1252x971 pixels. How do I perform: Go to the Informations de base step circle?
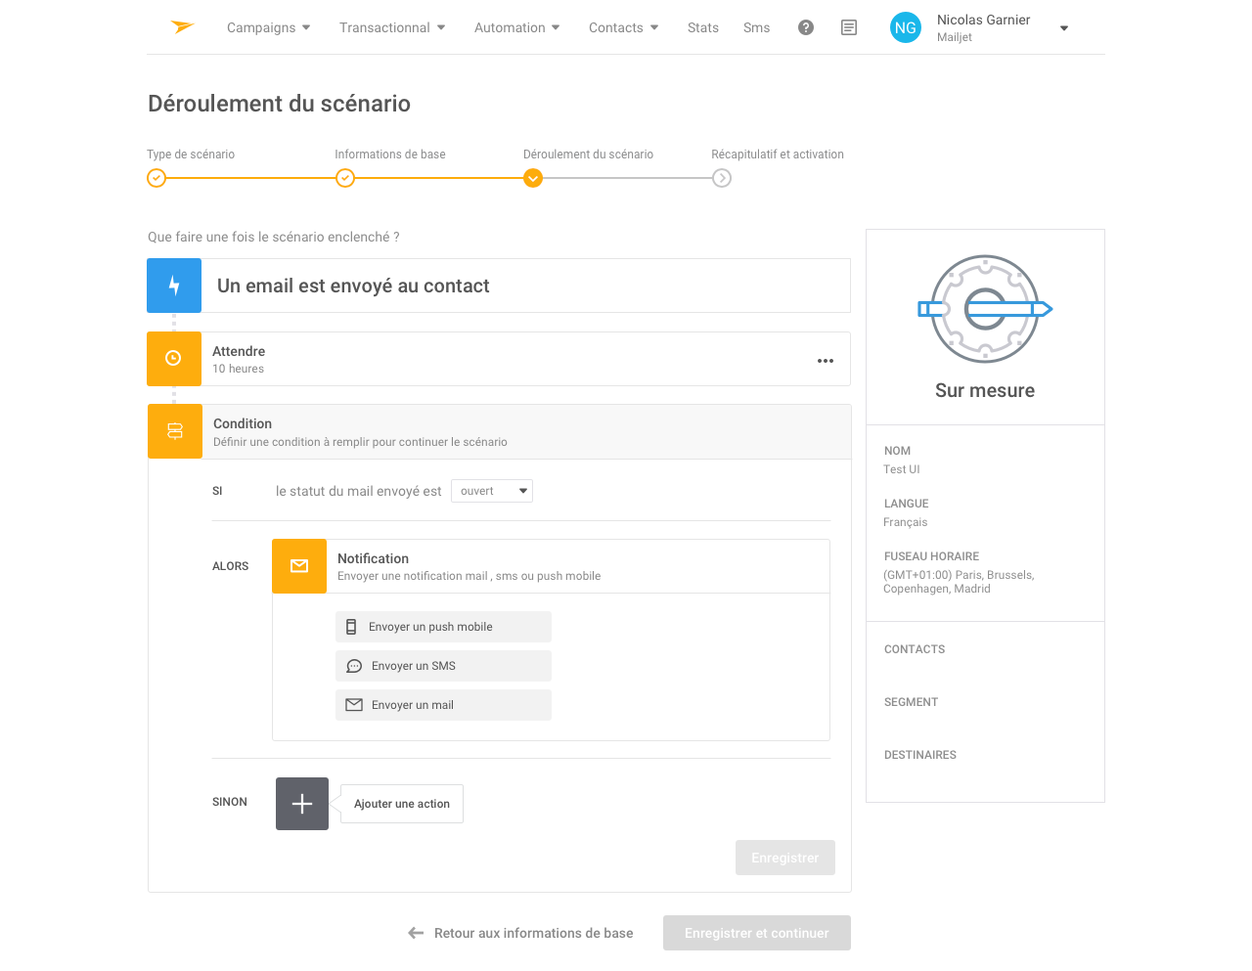tap(345, 178)
